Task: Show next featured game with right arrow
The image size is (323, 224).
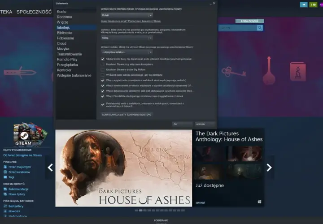Action: click(269, 168)
